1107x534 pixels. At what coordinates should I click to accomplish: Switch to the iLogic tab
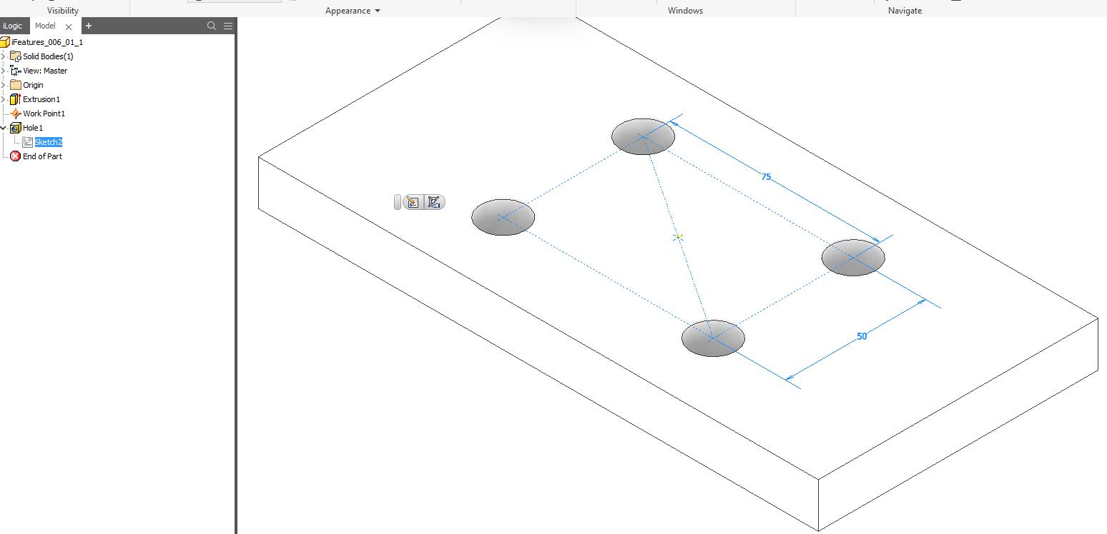pyautogui.click(x=13, y=26)
